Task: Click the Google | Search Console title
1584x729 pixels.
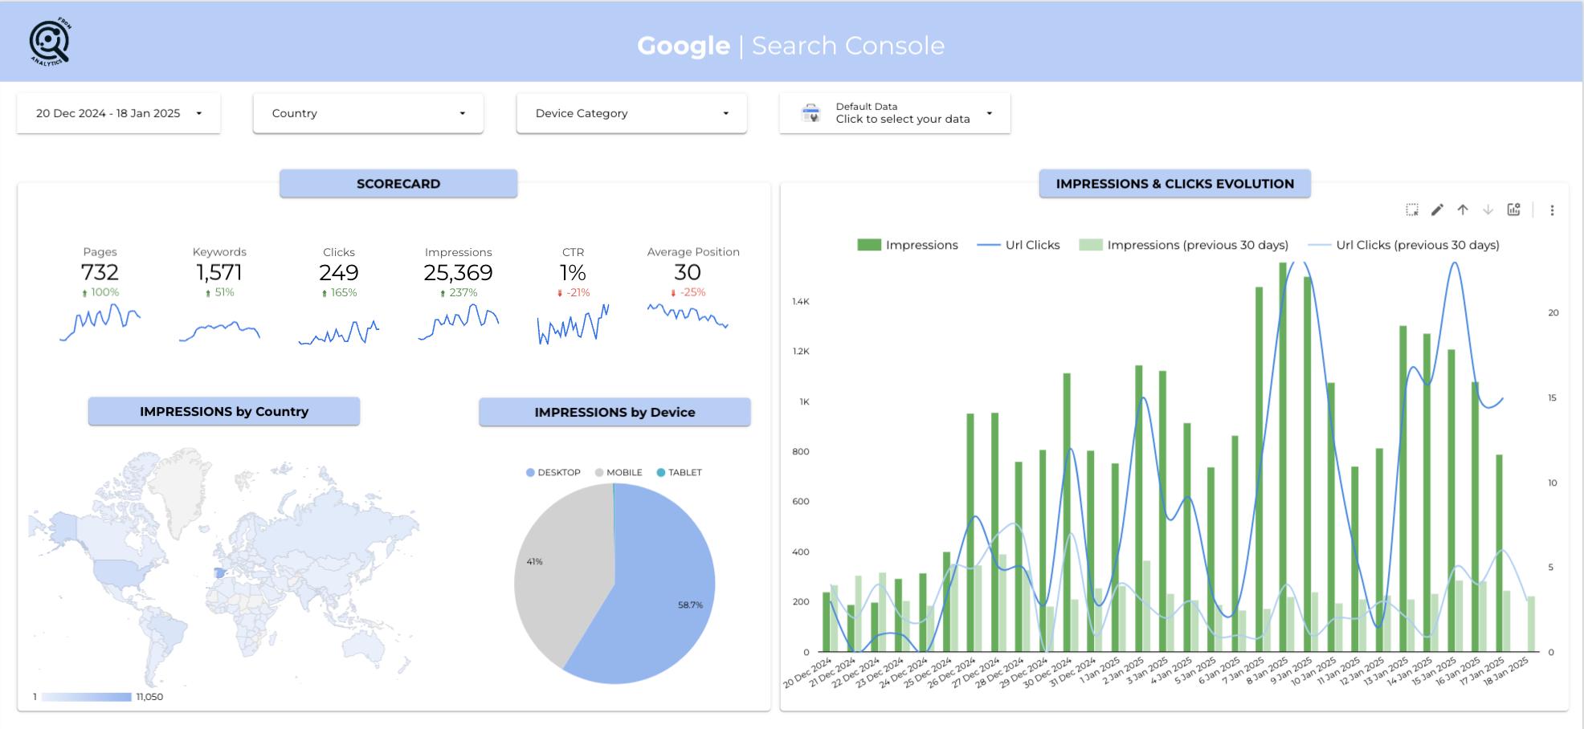Action: (x=791, y=46)
